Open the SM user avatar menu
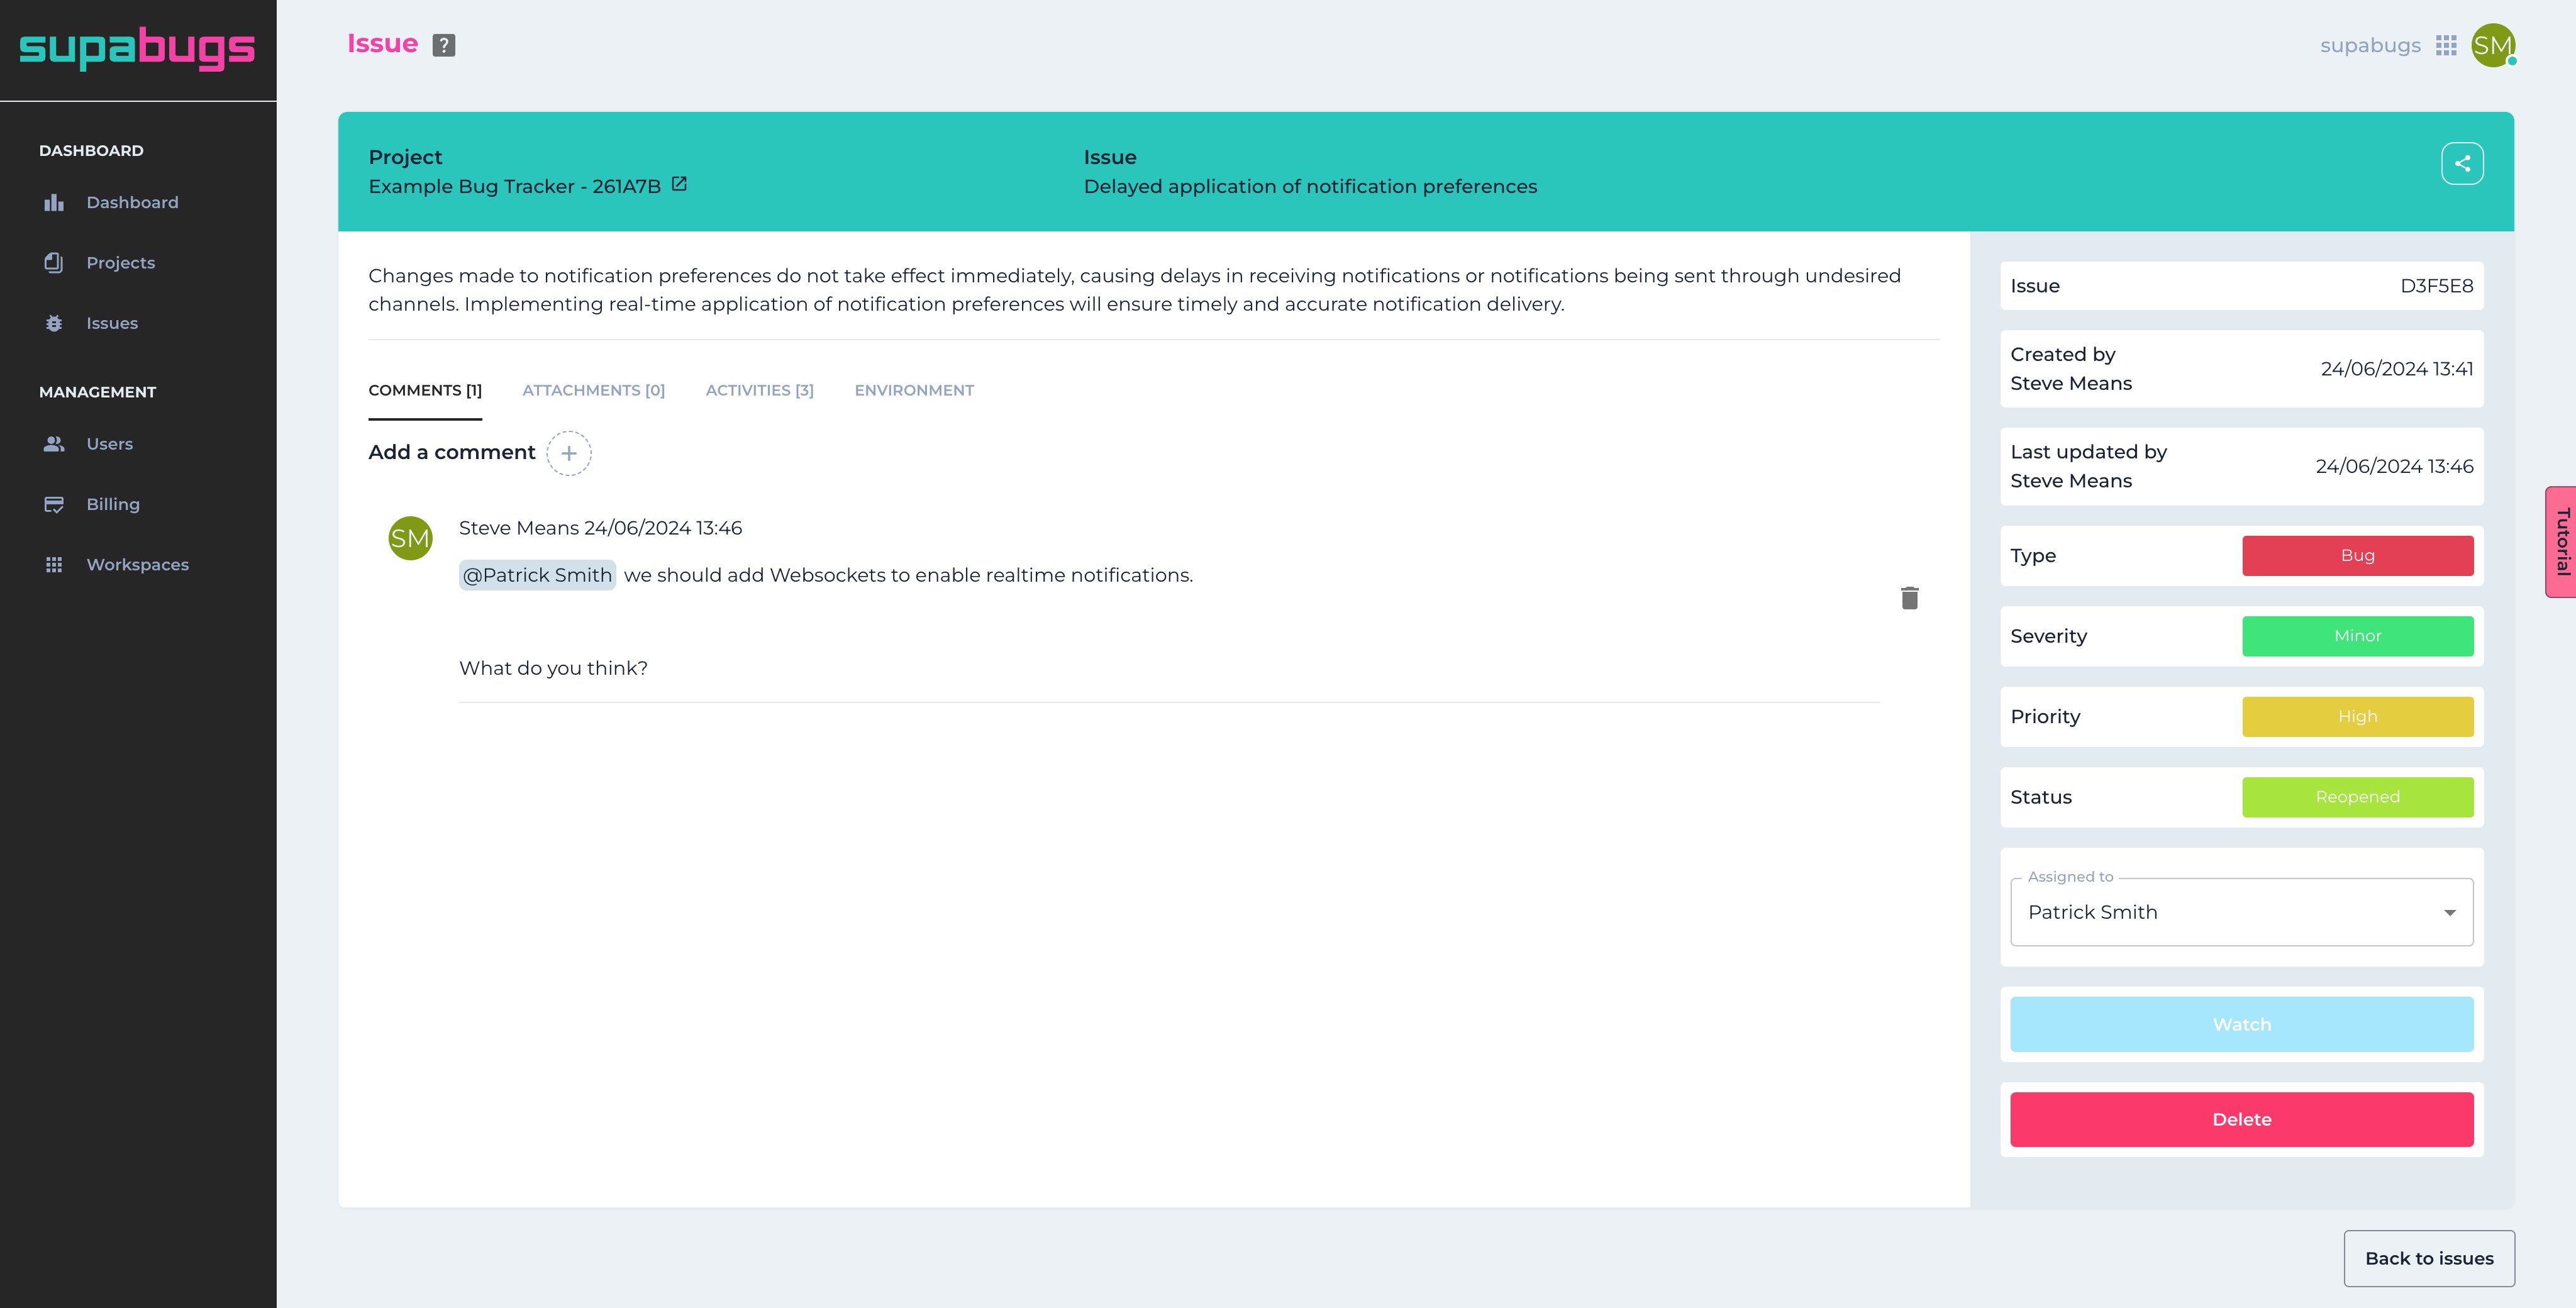This screenshot has height=1308, width=2576. [x=2493, y=45]
